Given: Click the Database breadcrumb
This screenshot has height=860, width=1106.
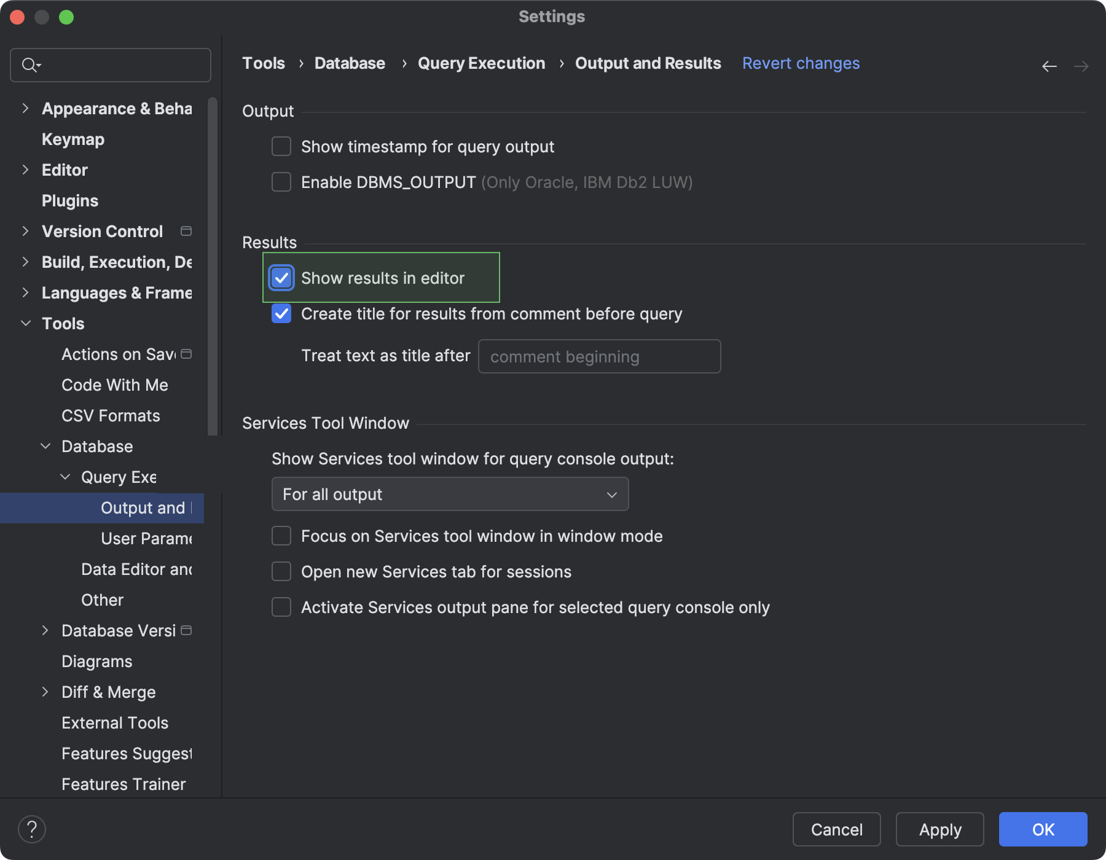Looking at the screenshot, I should point(349,63).
